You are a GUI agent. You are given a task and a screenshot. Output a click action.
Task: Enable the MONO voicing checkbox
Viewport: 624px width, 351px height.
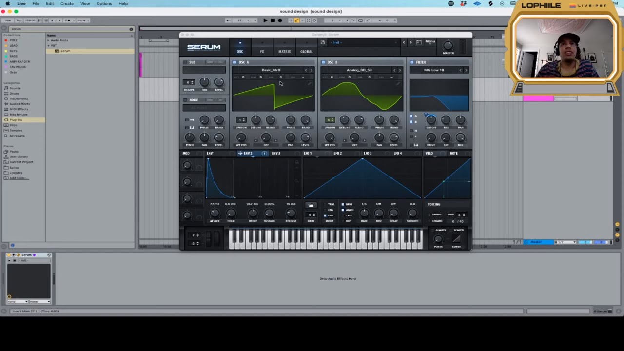point(429,214)
